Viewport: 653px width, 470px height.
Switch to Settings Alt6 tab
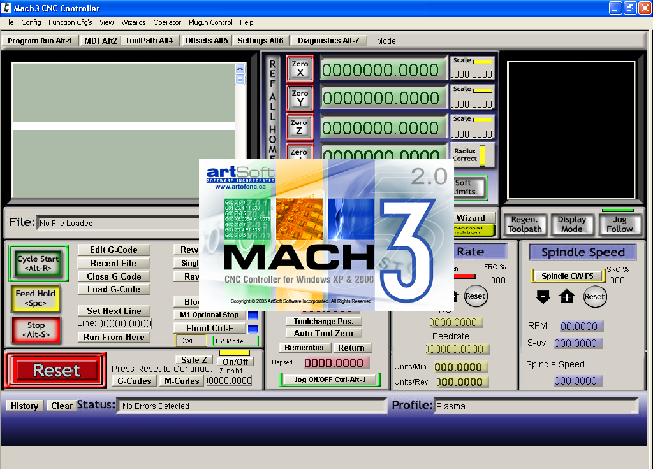click(x=260, y=41)
